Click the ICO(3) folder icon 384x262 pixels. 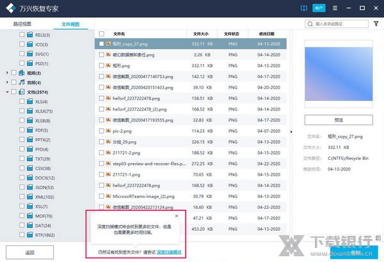pos(30,44)
